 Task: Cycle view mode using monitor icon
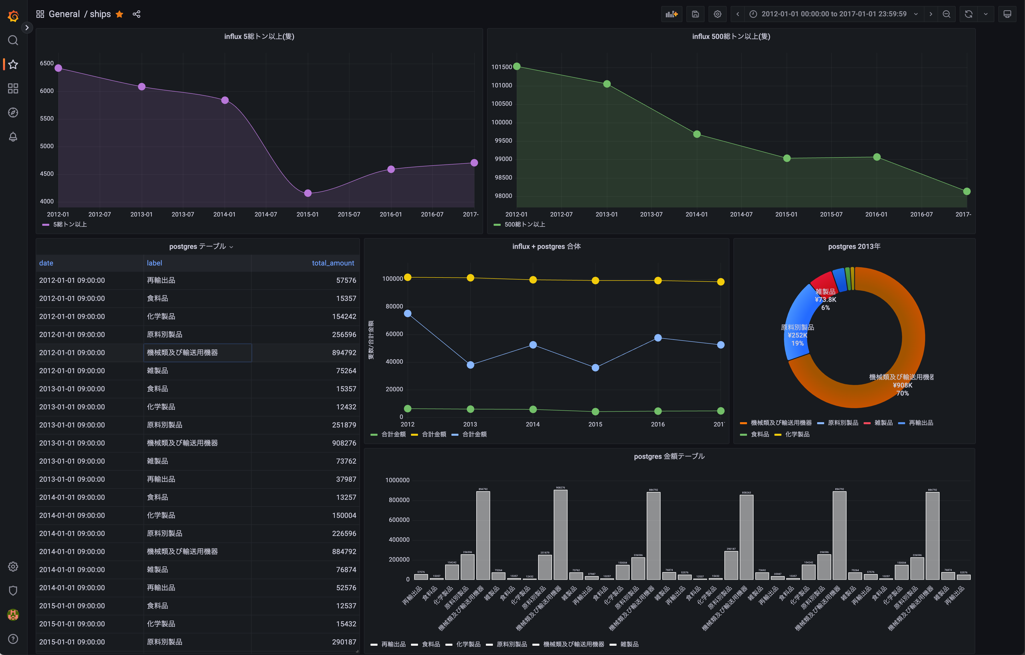coord(1007,14)
